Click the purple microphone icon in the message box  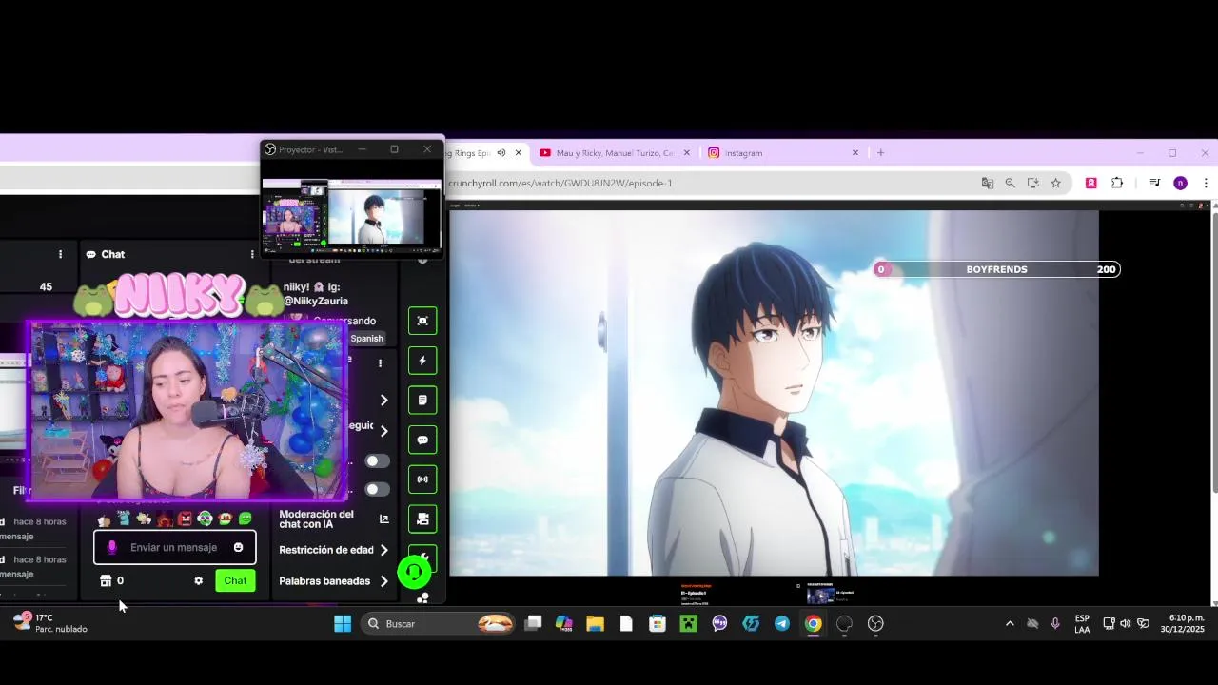112,547
